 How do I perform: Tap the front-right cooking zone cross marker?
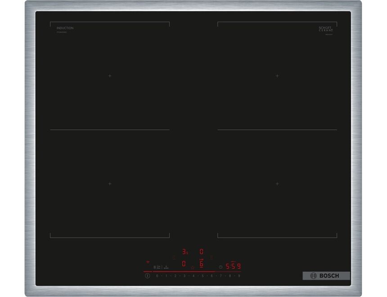tap(277, 184)
